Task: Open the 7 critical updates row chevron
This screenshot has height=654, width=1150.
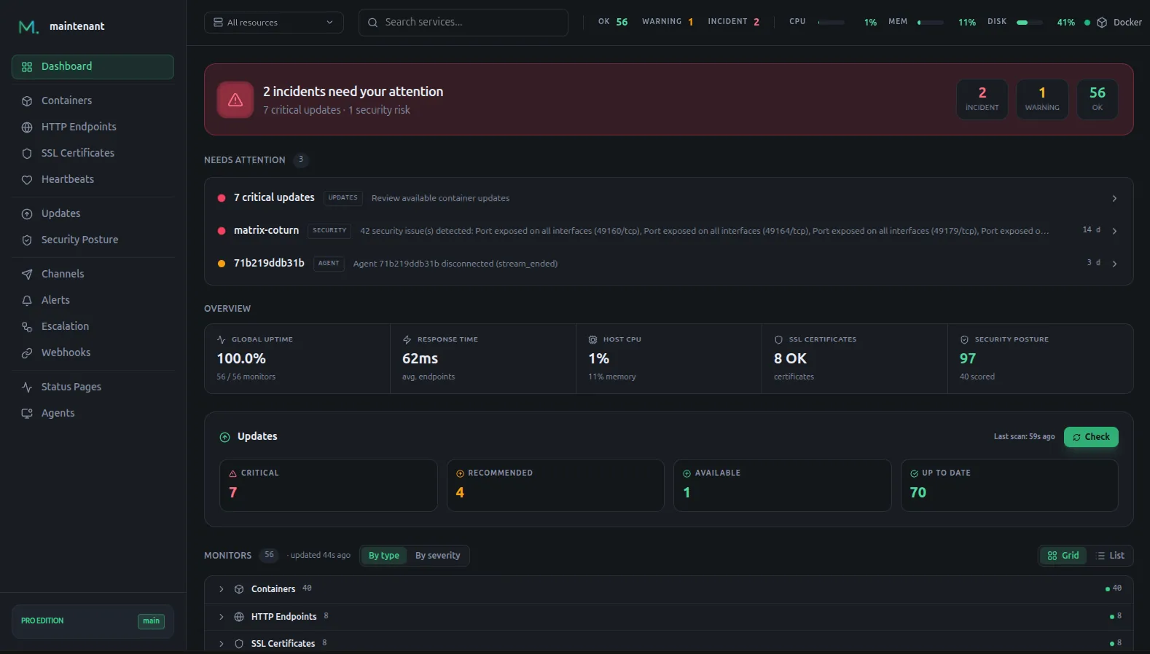Action: click(x=1114, y=199)
